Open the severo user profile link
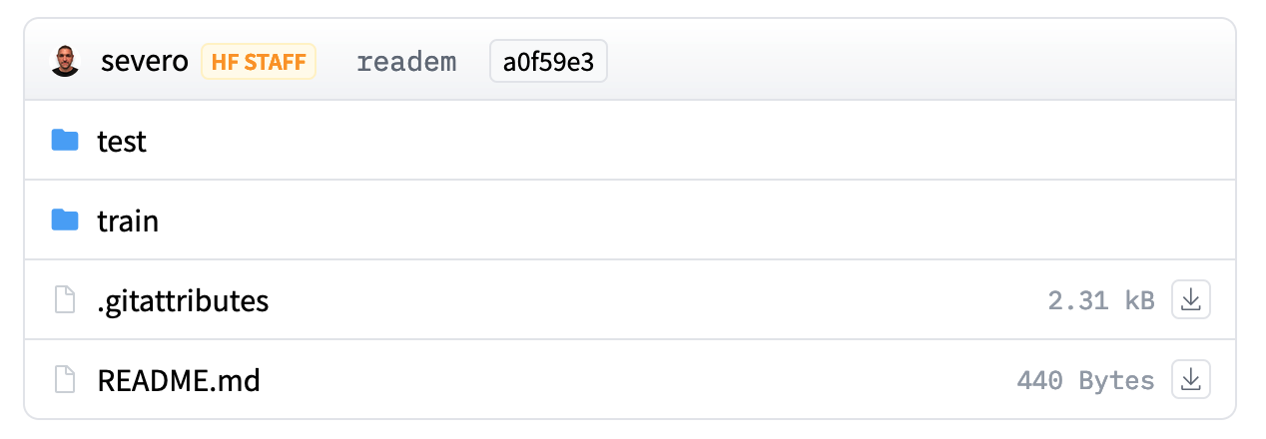 coord(144,62)
